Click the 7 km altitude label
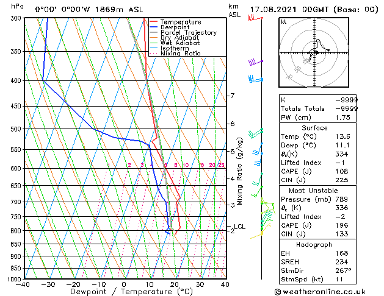Viewport: 384px width, 296px height. coord(233,96)
